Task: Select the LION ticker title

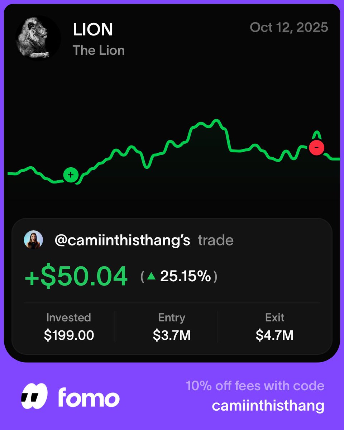Action: click(93, 30)
